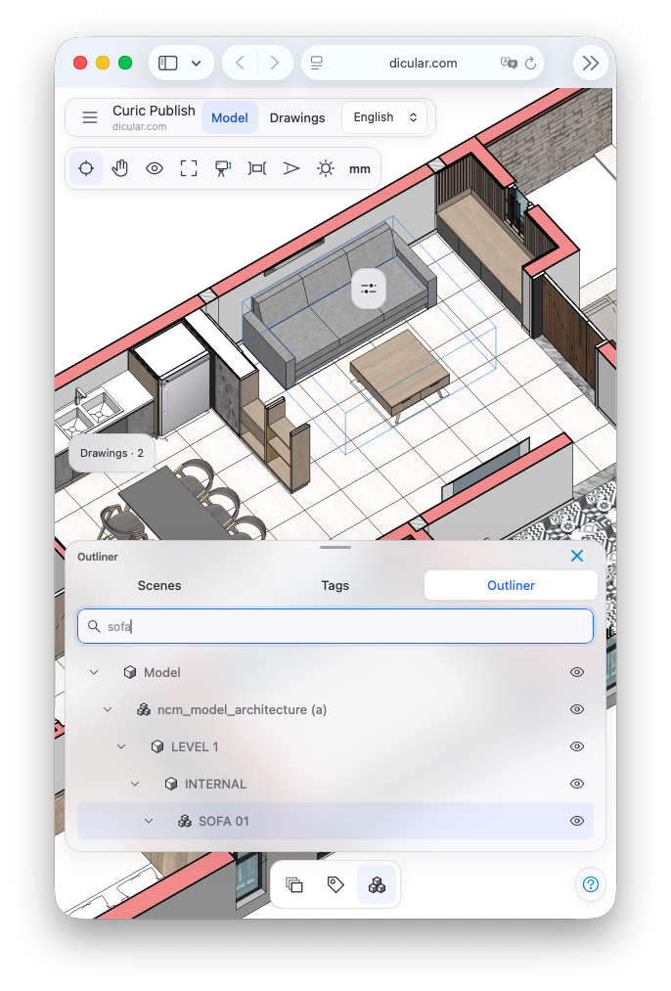The height and width of the screenshot is (991, 671).
Task: Close the Outliner panel
Action: tap(577, 556)
